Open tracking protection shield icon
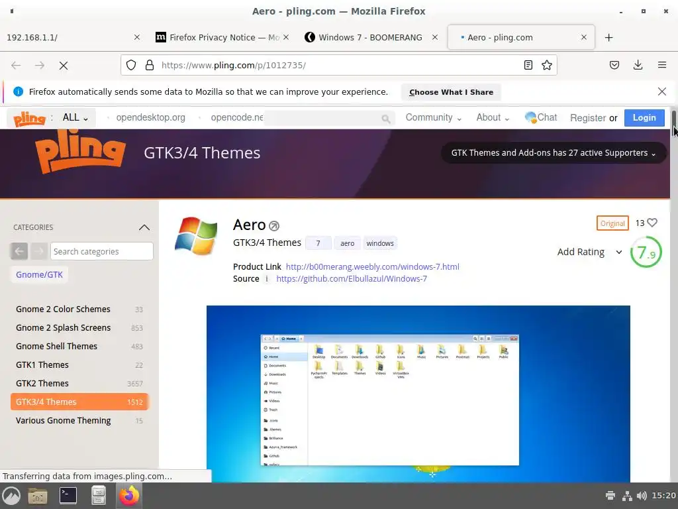 click(131, 66)
